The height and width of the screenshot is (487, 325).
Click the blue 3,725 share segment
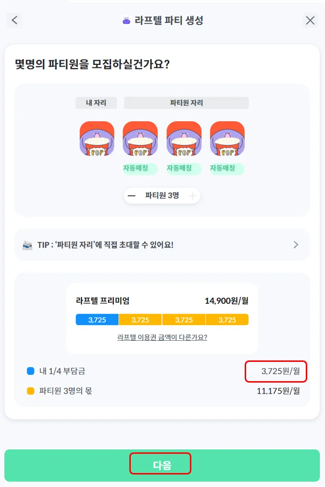point(97,320)
